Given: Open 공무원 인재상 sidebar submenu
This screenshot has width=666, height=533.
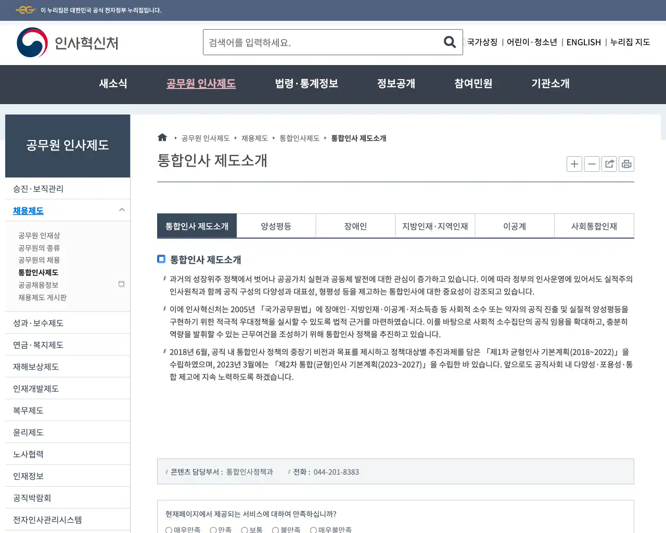Looking at the screenshot, I should (39, 235).
